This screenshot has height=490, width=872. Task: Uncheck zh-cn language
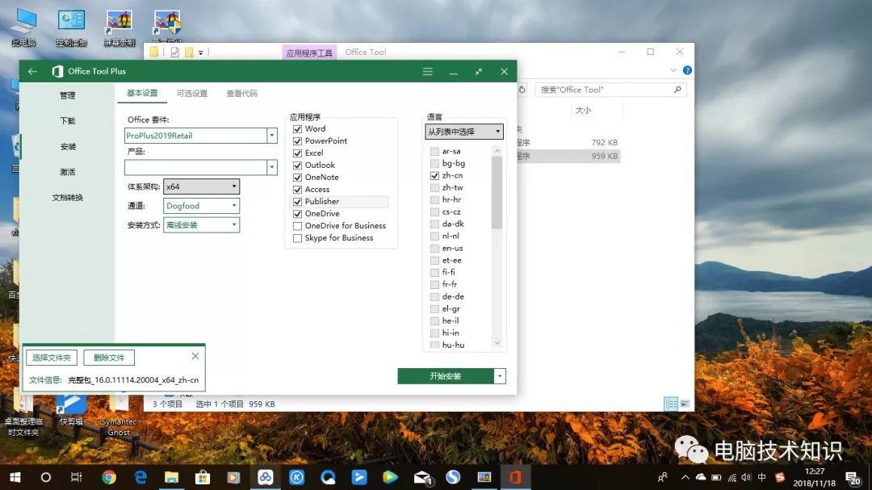coord(434,175)
